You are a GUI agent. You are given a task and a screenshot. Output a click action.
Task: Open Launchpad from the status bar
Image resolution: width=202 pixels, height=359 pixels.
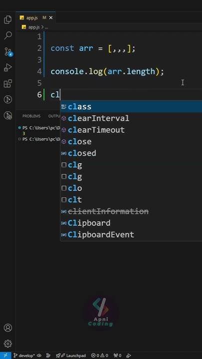click(x=71, y=356)
